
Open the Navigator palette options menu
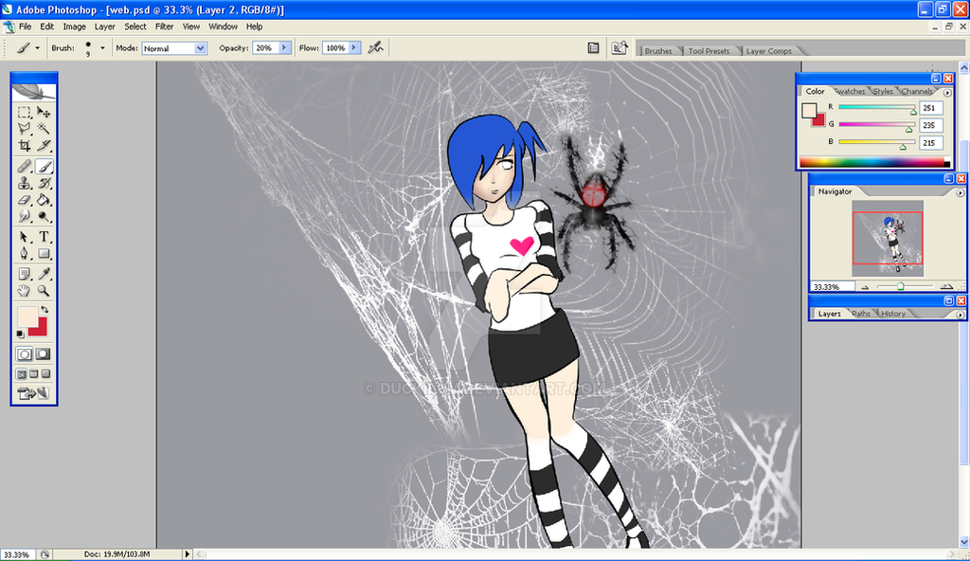pyautogui.click(x=961, y=192)
